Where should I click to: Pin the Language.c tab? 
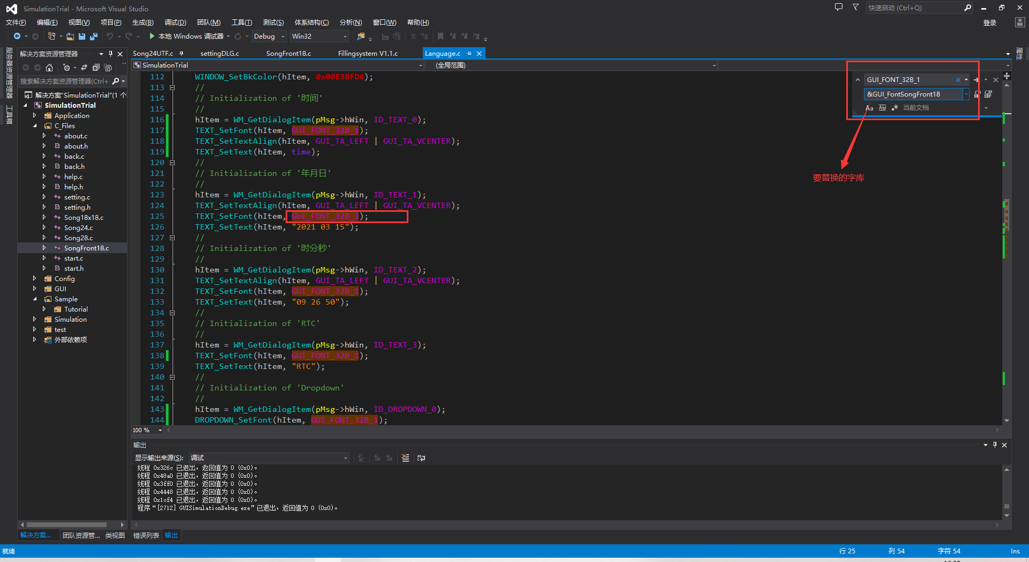point(469,54)
